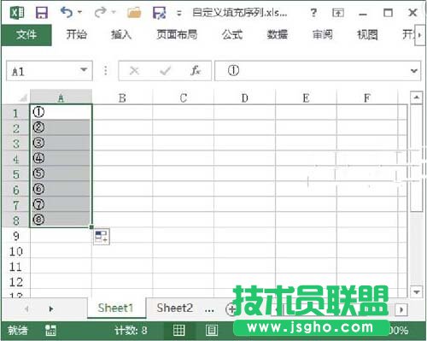Open Excel Help question mark

(313, 13)
